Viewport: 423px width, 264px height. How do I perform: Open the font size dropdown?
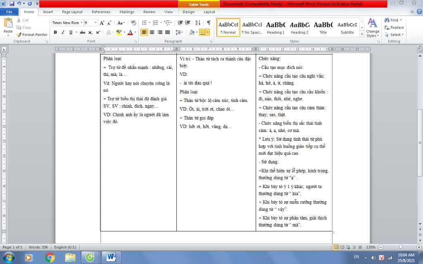click(95, 23)
